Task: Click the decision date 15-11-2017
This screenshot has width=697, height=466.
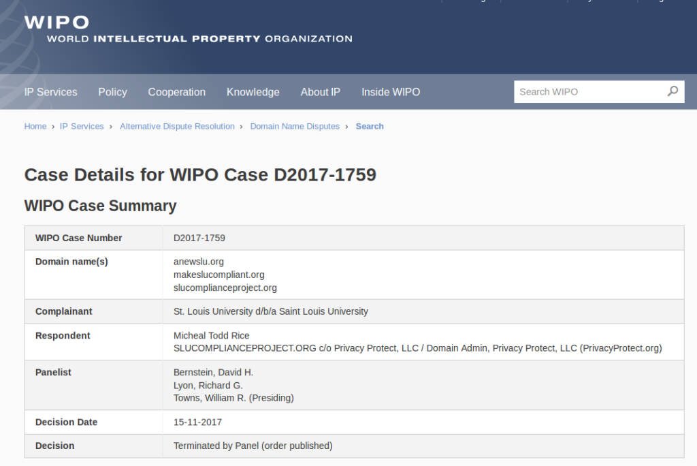Action: [197, 422]
